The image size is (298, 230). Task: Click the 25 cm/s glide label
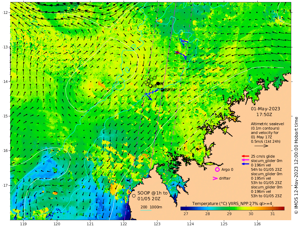coord(263,156)
